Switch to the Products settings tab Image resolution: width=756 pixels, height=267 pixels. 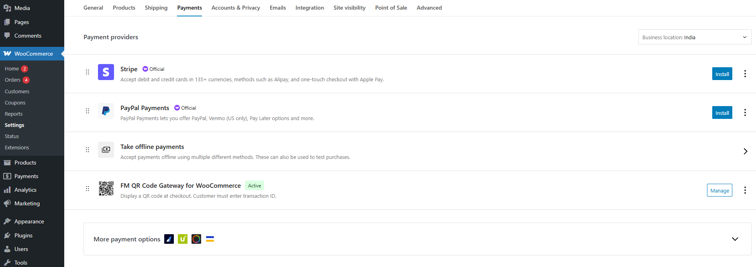point(124,8)
